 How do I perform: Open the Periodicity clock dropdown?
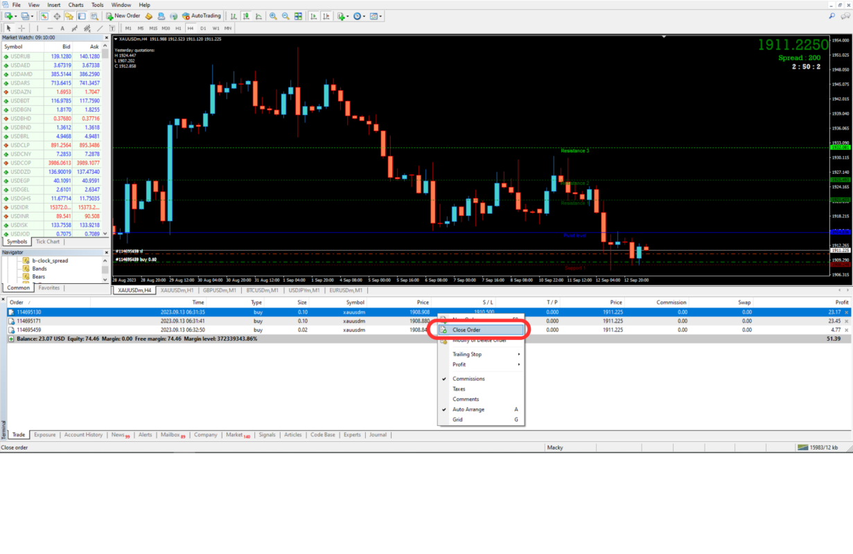(x=358, y=15)
